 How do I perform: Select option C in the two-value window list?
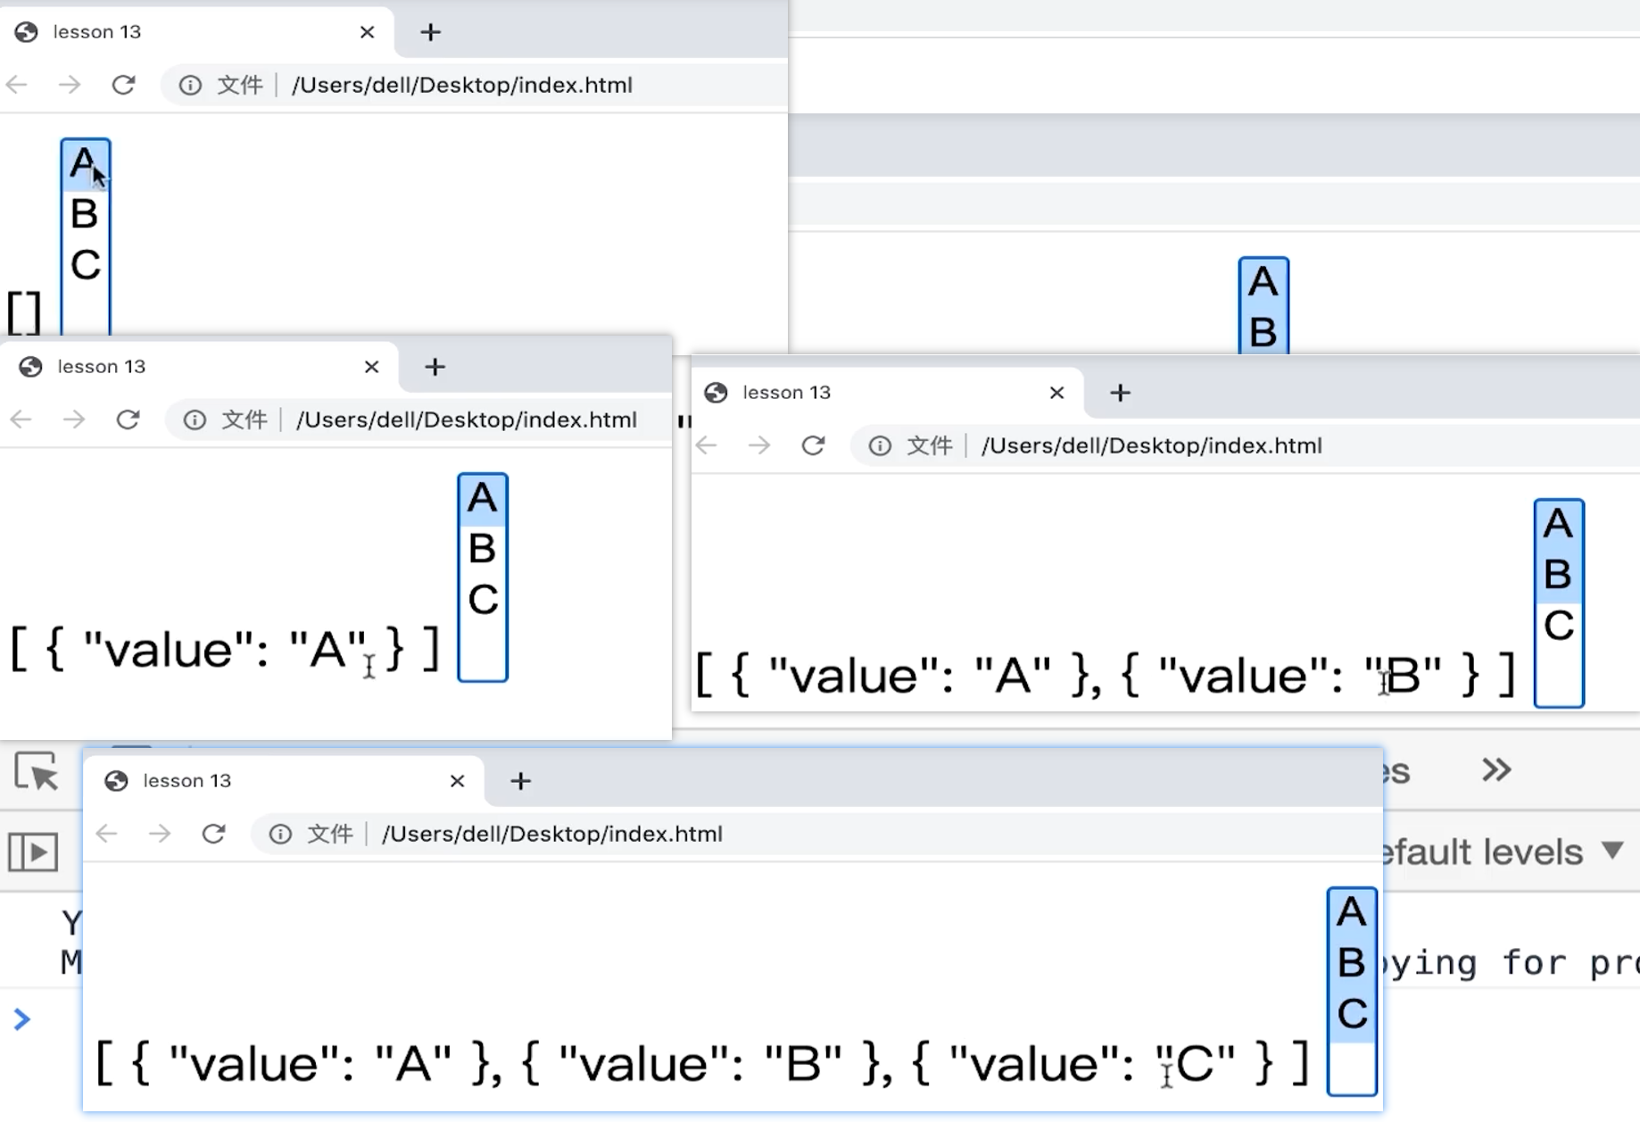(1559, 626)
